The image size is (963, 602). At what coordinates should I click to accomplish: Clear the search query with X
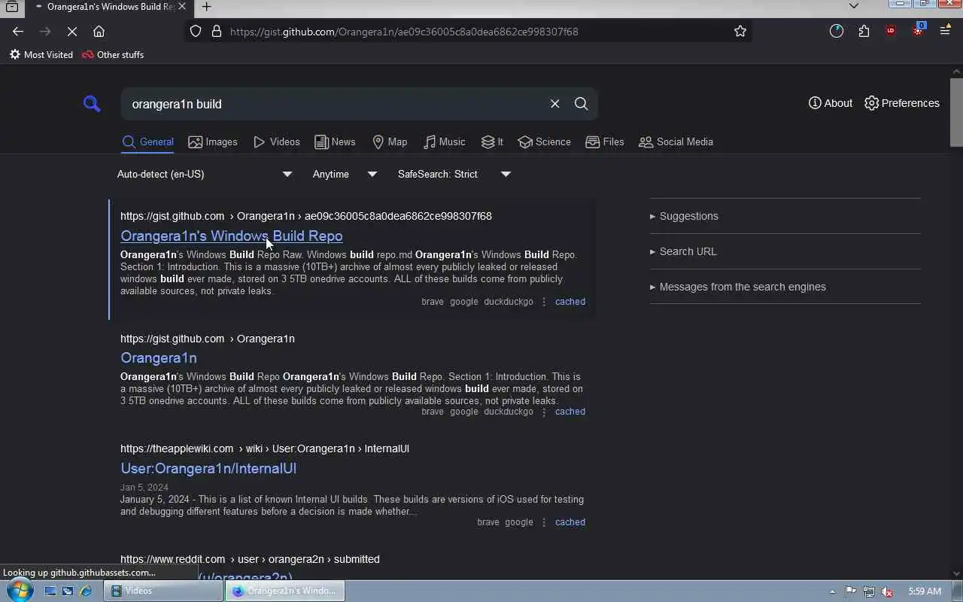555,104
